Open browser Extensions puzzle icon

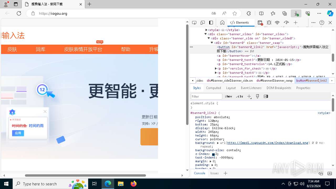tap(249, 13)
